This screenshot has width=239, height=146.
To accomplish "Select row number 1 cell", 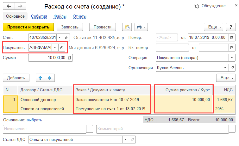I will 10,104.
